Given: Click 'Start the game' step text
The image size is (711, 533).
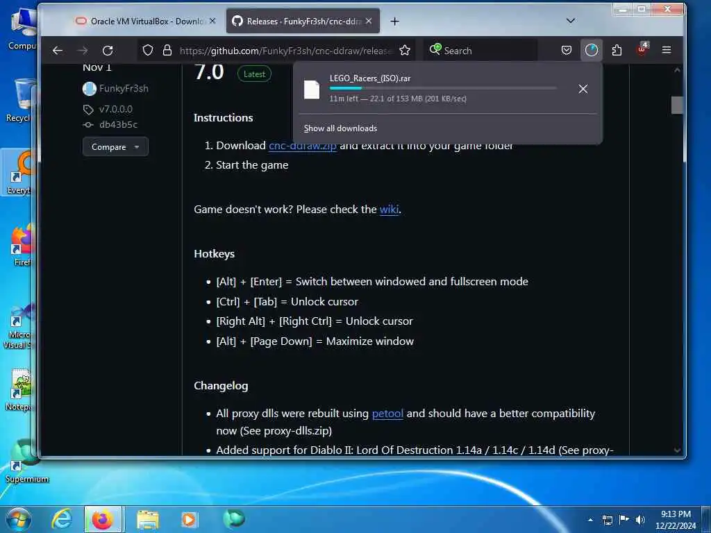Looking at the screenshot, I should click(252, 165).
